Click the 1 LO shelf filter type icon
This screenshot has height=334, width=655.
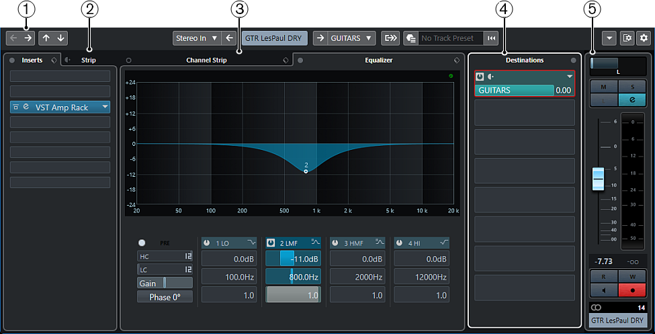pyautogui.click(x=251, y=243)
